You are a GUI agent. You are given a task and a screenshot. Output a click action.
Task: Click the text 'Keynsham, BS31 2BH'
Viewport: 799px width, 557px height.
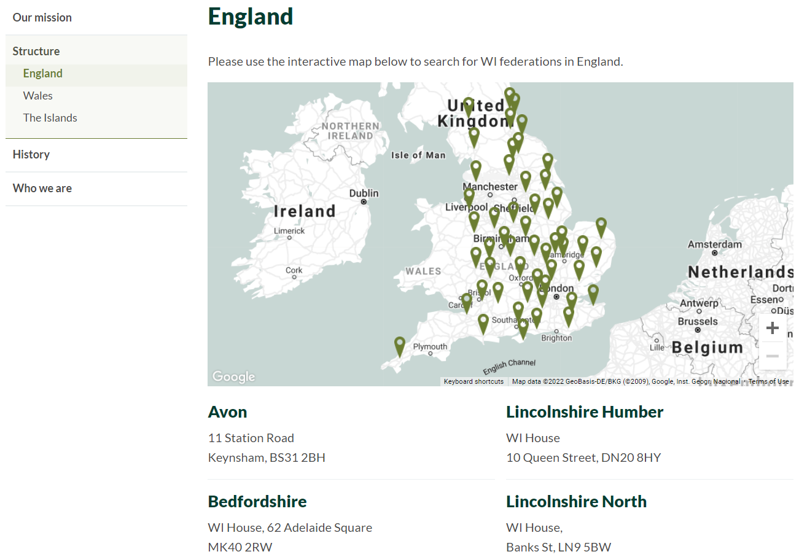(x=267, y=458)
